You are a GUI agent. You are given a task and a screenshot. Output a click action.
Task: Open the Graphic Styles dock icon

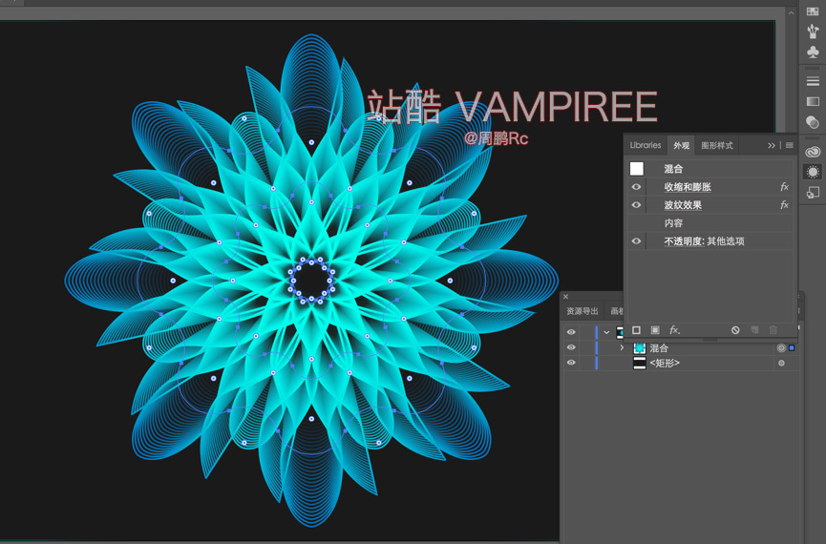[813, 193]
